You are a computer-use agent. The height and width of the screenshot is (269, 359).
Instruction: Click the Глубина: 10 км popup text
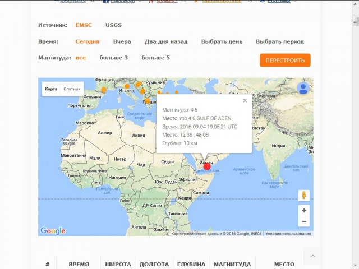(179, 143)
